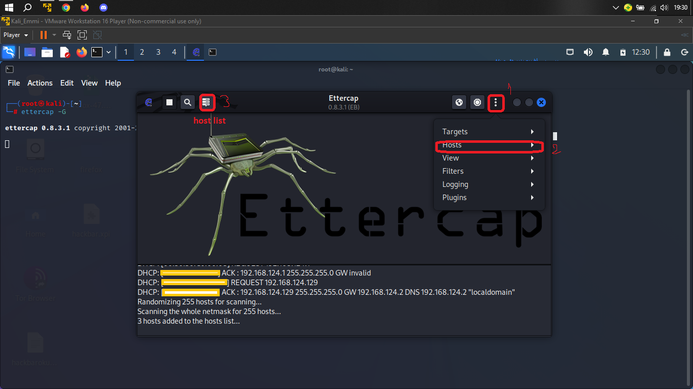The width and height of the screenshot is (693, 389).
Task: Switch to workspace 4
Action: (x=175, y=52)
